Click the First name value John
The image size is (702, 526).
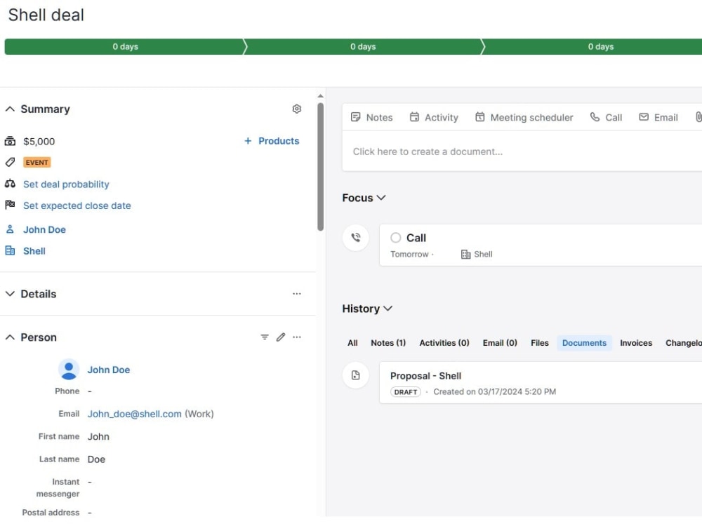[x=98, y=436]
